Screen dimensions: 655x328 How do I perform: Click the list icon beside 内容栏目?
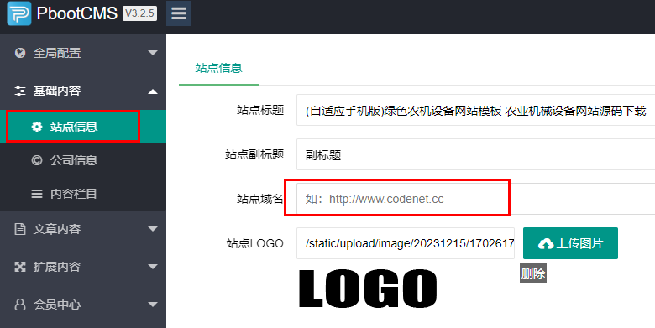point(37,194)
